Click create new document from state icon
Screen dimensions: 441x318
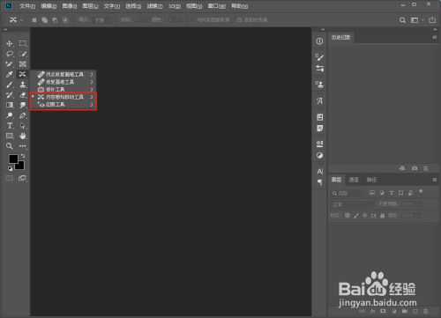(x=402, y=168)
